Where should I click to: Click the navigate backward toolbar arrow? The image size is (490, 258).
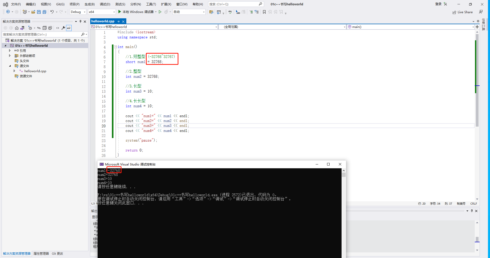coord(8,12)
